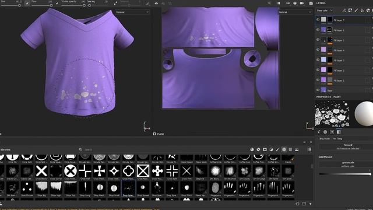Select the oval Fingerprint alpha thumbnail
Image resolution: width=373 pixels, height=210 pixels.
pos(216,188)
